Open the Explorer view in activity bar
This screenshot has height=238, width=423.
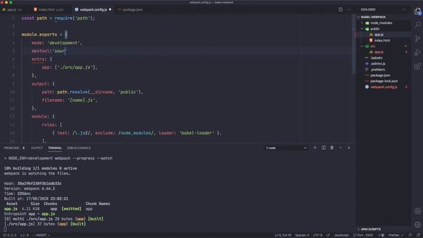pyautogui.click(x=418, y=11)
